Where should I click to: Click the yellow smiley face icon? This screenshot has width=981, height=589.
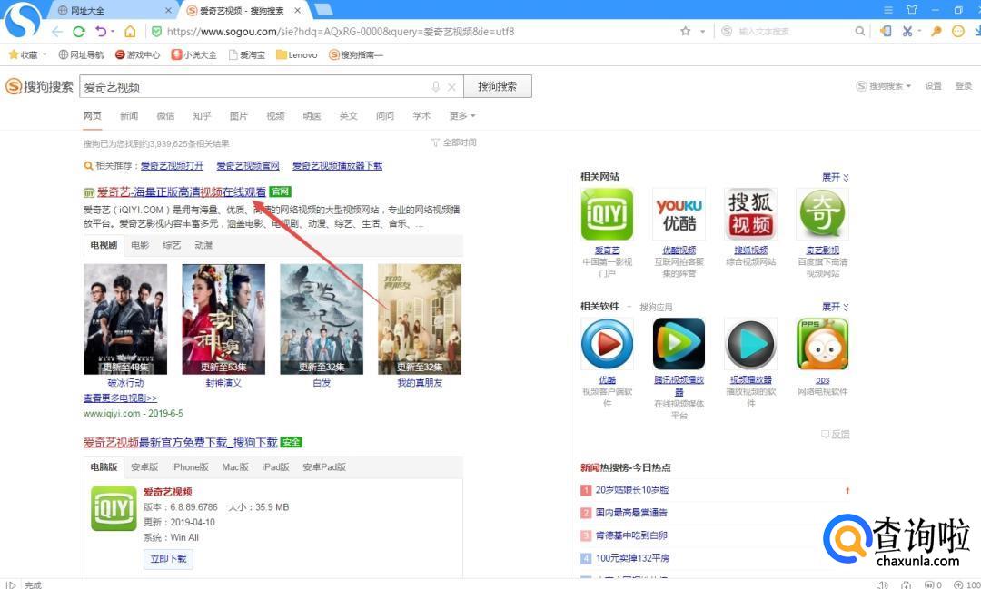click(x=958, y=31)
